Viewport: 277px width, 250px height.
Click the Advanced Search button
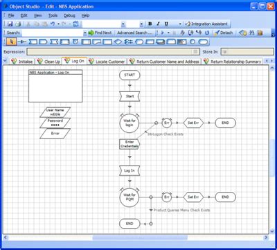pyautogui.click(x=135, y=33)
